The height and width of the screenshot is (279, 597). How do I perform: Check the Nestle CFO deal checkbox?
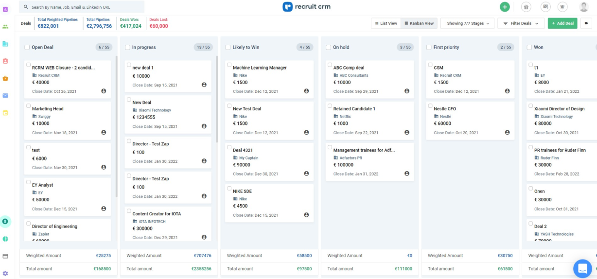pos(430,106)
